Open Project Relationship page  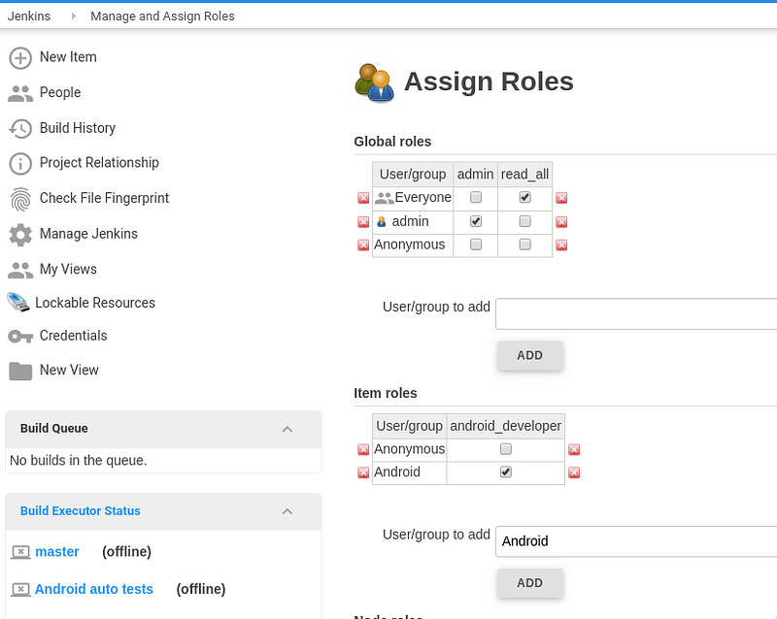pyautogui.click(x=99, y=163)
